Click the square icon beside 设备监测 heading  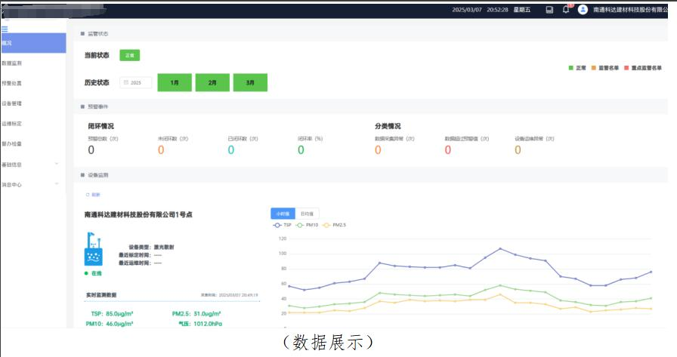[x=82, y=175]
